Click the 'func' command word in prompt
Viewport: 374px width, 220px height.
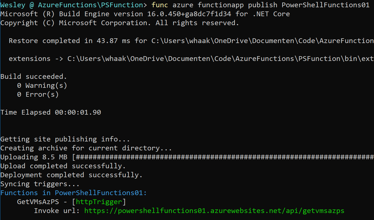(x=160, y=5)
